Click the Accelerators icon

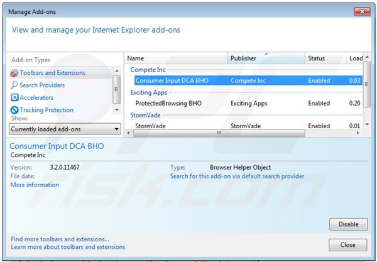pos(14,98)
